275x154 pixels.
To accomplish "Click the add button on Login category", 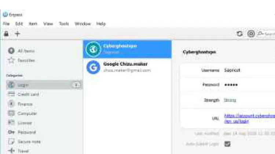I will (x=76, y=85).
